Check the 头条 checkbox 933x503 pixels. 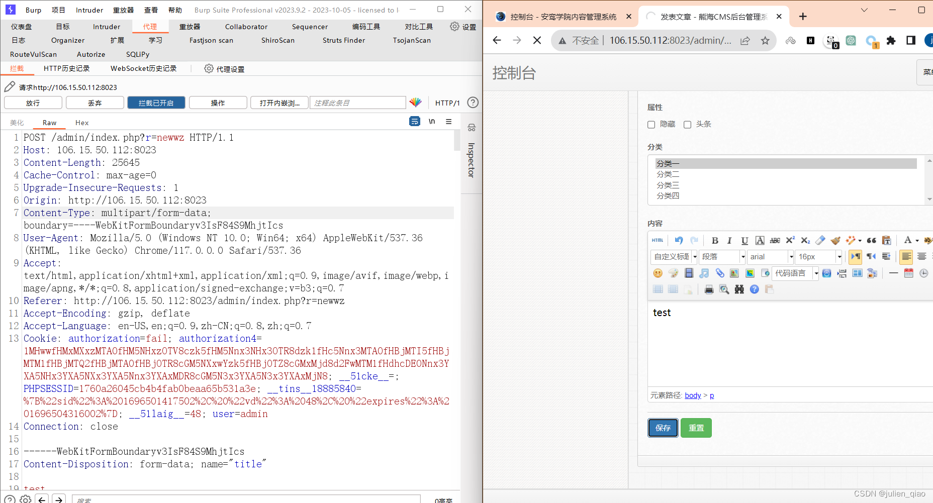[687, 125]
